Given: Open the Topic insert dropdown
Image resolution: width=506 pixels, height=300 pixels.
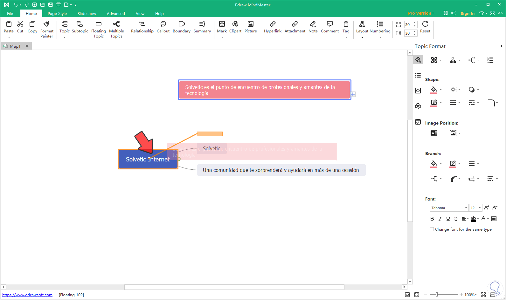Looking at the screenshot, I should pos(65,37).
